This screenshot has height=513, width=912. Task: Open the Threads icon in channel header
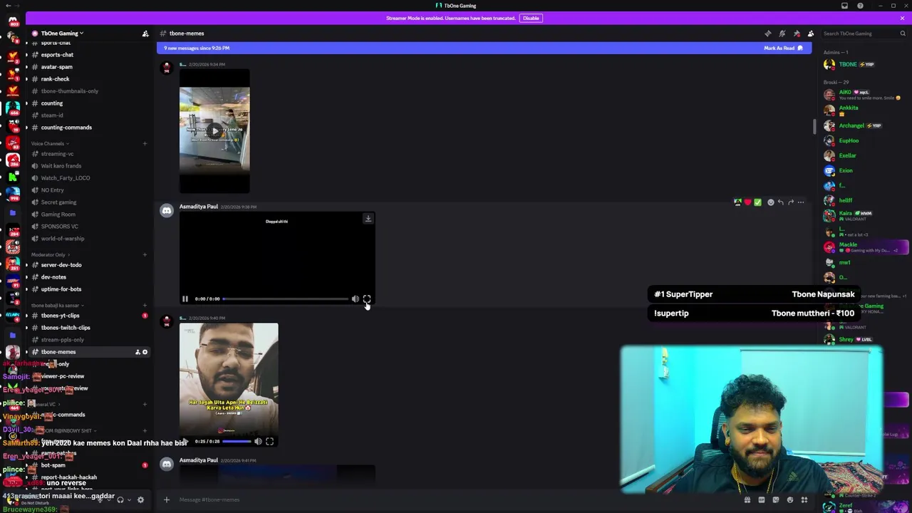click(x=768, y=33)
